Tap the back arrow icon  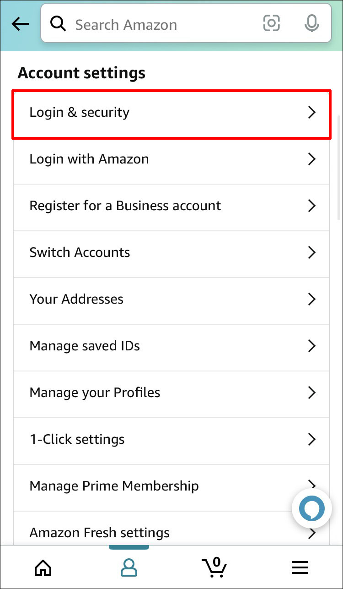click(20, 25)
